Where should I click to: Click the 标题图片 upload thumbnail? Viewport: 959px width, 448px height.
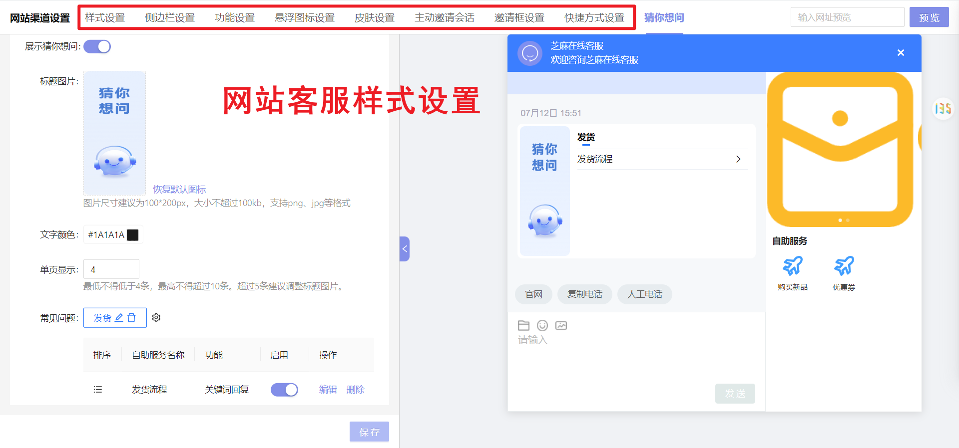click(114, 133)
